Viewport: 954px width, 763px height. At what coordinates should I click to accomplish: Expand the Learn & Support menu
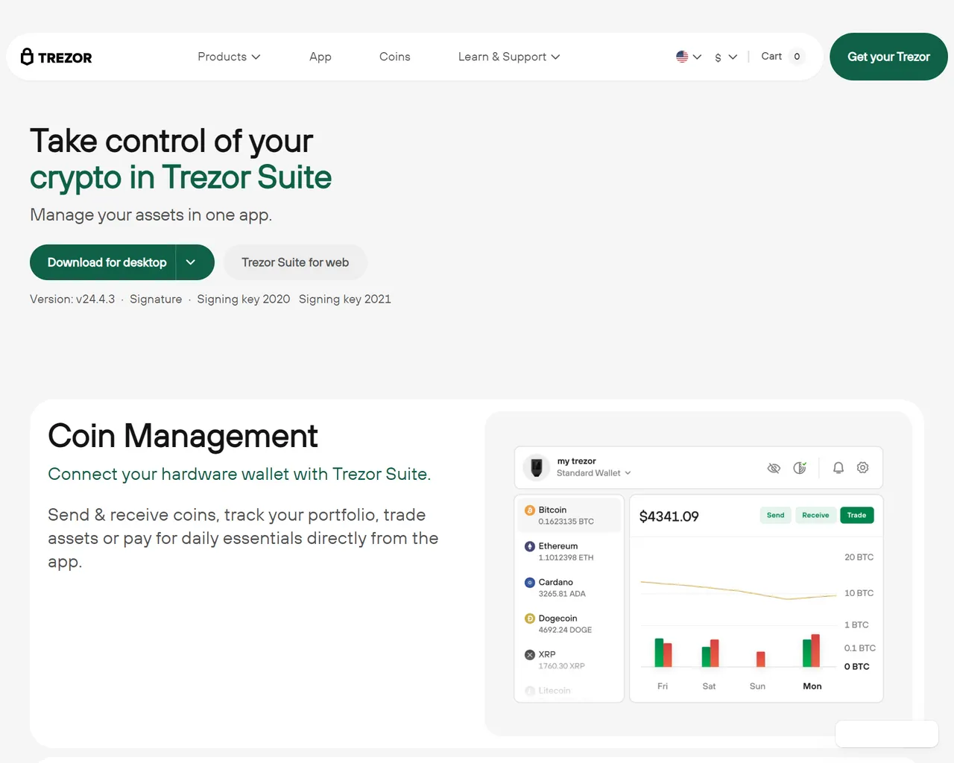[509, 57]
